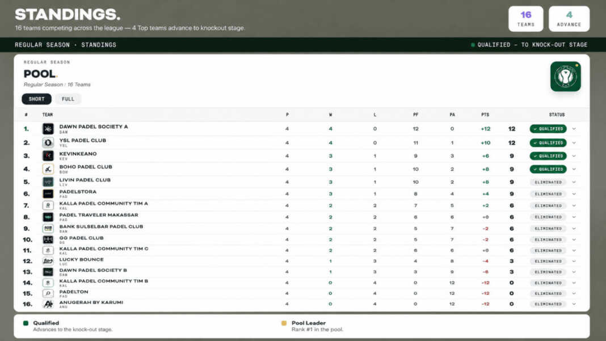The height and width of the screenshot is (341, 606).
Task: Click the GG Padel Club logo
Action: pyautogui.click(x=48, y=239)
